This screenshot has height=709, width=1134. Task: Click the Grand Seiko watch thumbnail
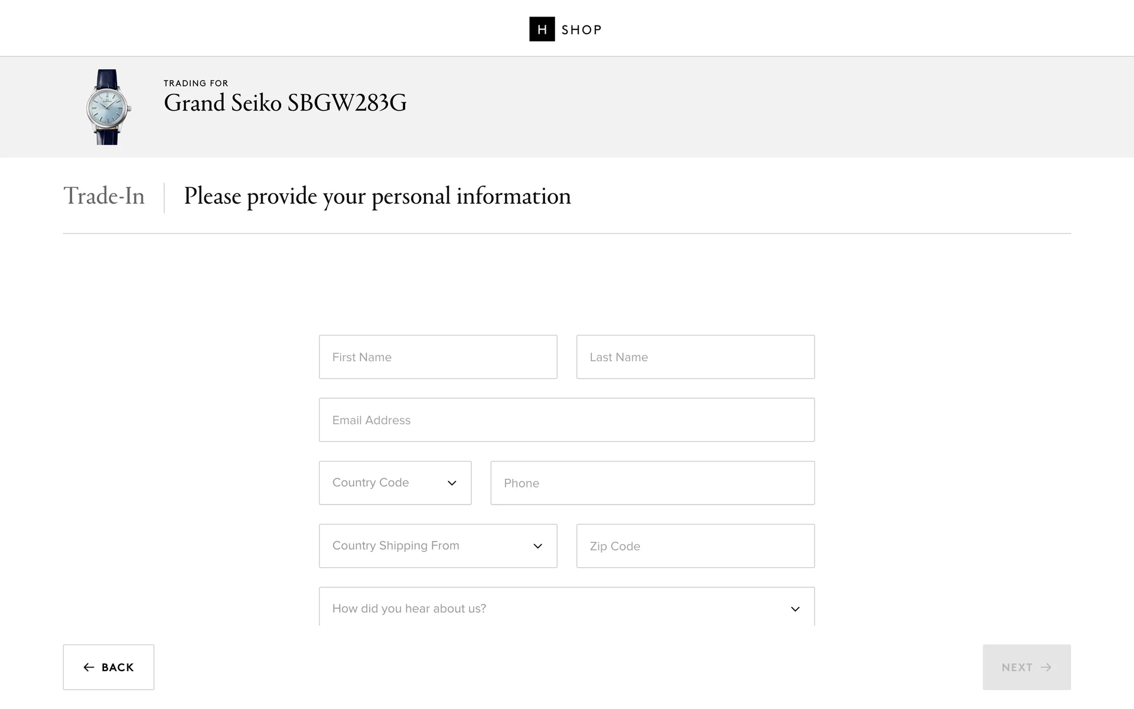click(107, 107)
